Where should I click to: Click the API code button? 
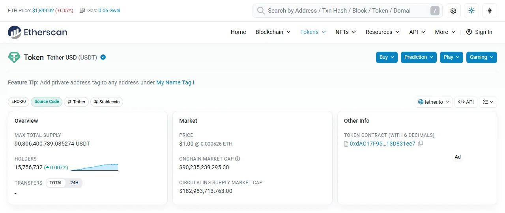click(466, 102)
